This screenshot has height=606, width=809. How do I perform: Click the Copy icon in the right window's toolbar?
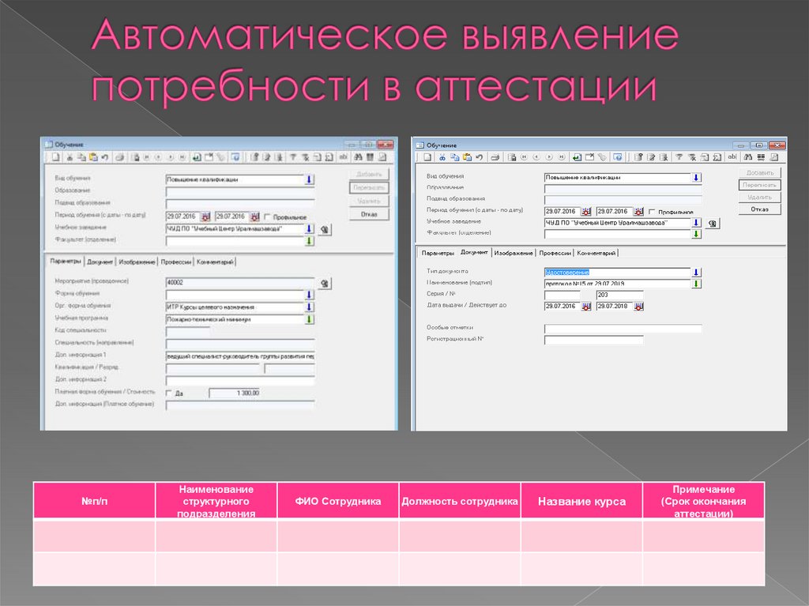(453, 156)
